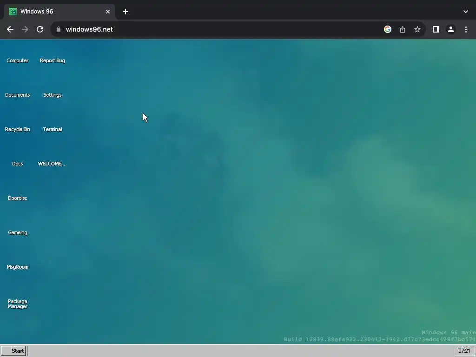Image resolution: width=476 pixels, height=357 pixels.
Task: Bookmark this page with star icon
Action: coord(417,29)
